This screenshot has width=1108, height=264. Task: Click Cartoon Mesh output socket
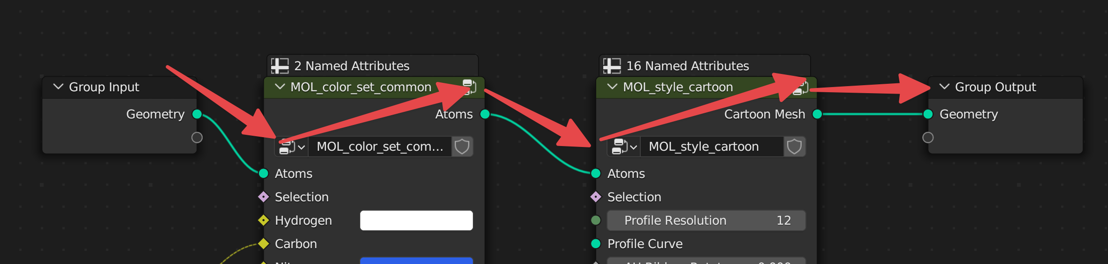point(817,114)
